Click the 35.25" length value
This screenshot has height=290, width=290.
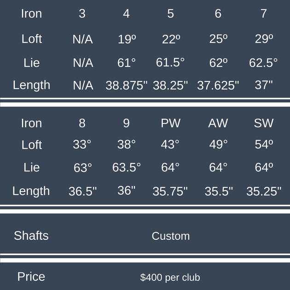tap(264, 191)
